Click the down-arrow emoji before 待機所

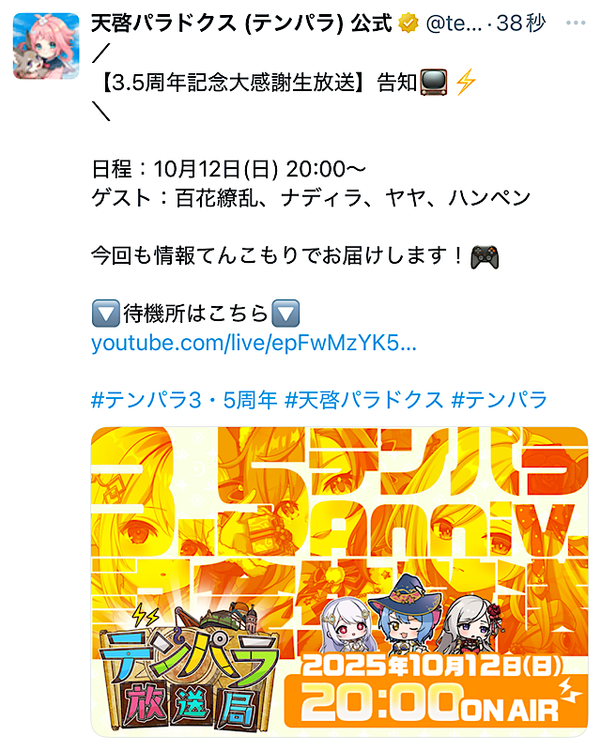105,314
